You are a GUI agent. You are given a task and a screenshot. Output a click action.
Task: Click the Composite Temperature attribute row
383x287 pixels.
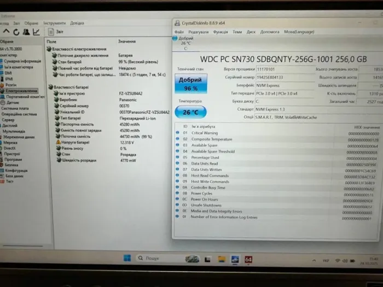pyautogui.click(x=210, y=139)
